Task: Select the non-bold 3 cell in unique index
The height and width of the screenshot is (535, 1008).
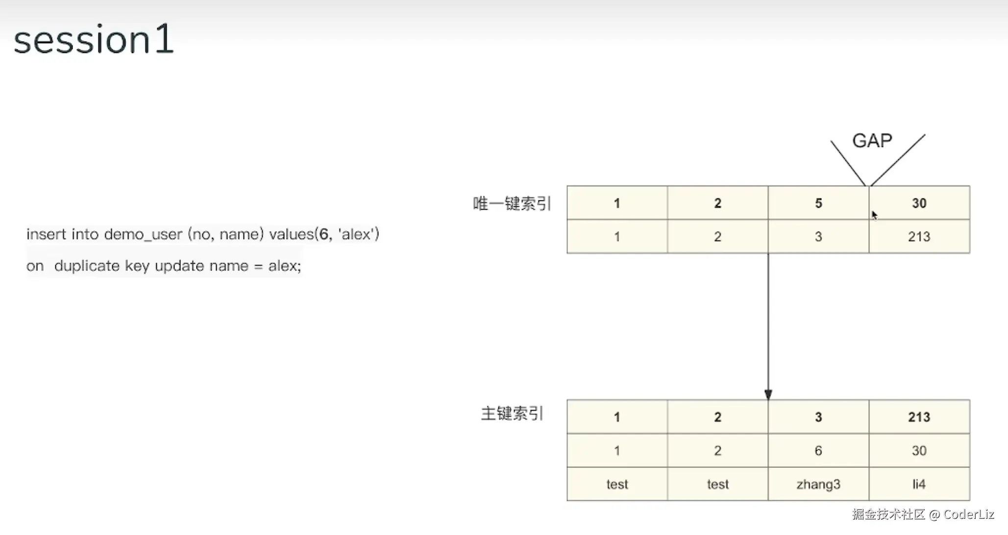Action: click(x=818, y=237)
